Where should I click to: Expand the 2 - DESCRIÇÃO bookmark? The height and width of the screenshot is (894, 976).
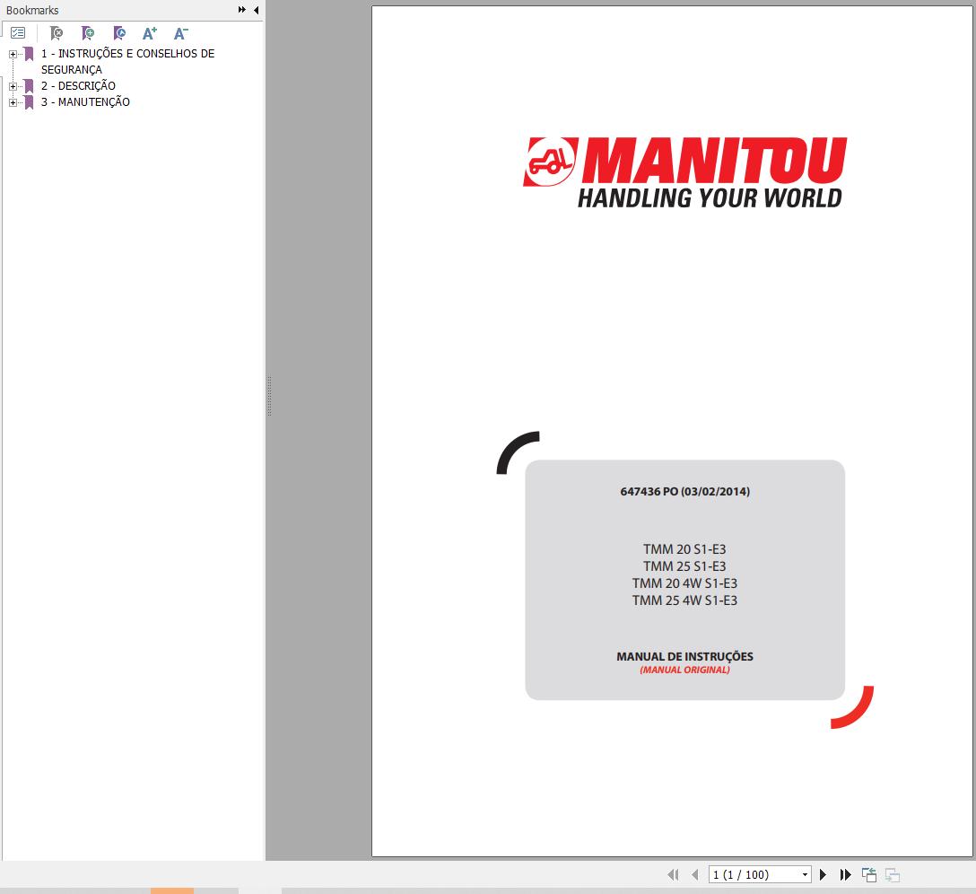click(x=13, y=86)
